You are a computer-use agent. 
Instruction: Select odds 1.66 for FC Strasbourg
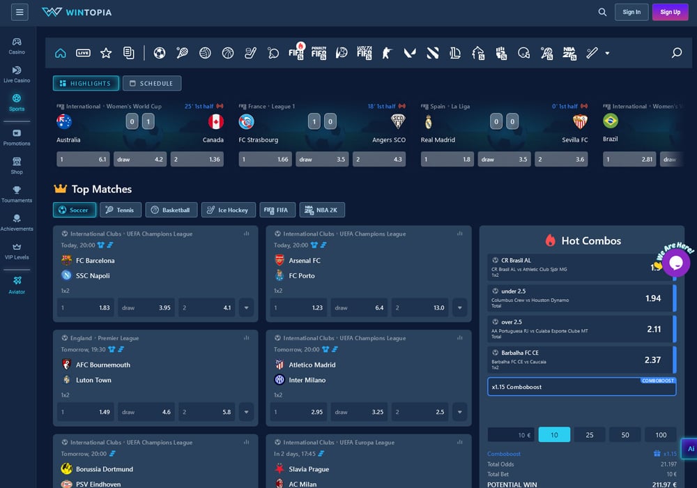pos(266,159)
